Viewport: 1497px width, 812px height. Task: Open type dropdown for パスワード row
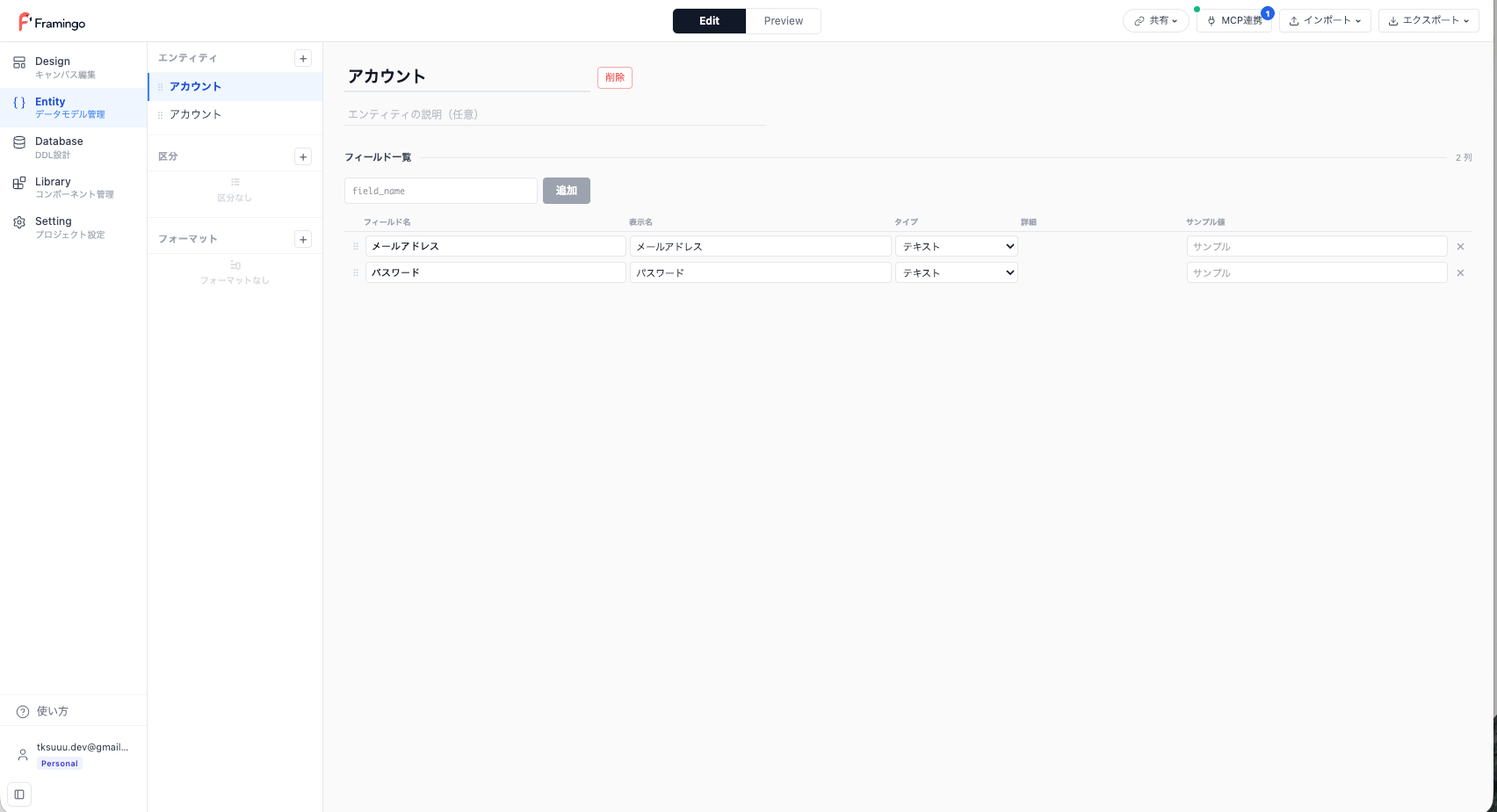[957, 272]
